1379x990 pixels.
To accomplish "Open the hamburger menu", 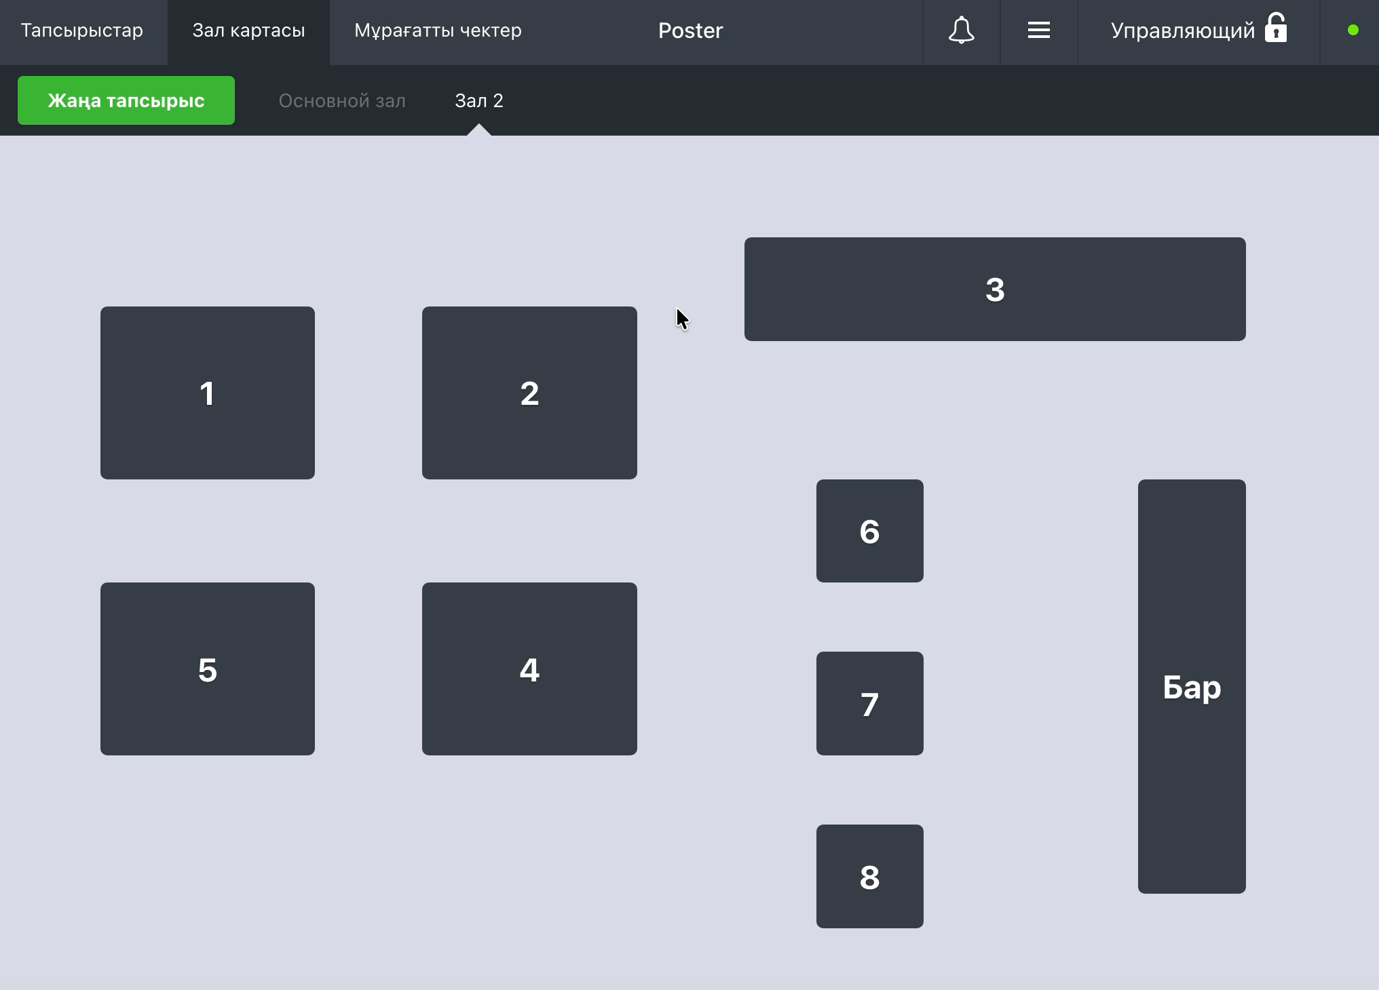I will (x=1038, y=31).
